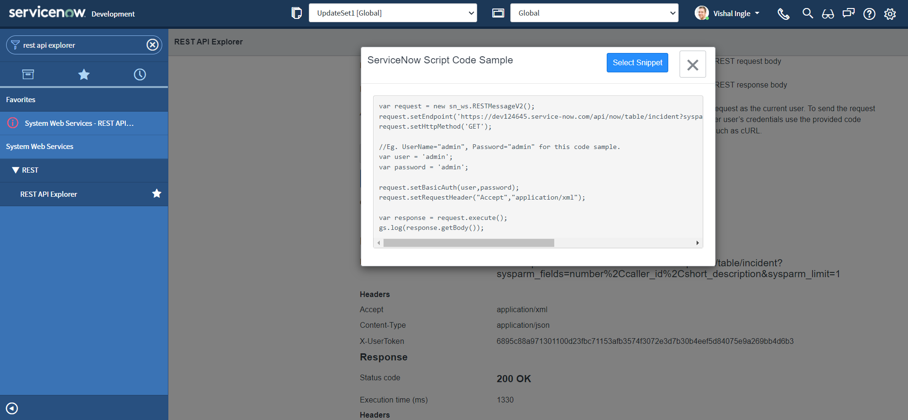Click the ServiceNow Script Code Sample title

[x=440, y=60]
